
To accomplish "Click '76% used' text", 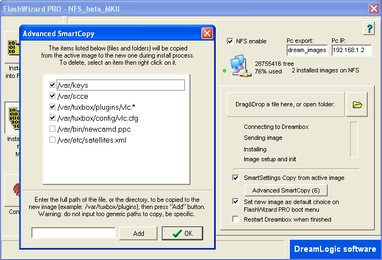I will (268, 71).
